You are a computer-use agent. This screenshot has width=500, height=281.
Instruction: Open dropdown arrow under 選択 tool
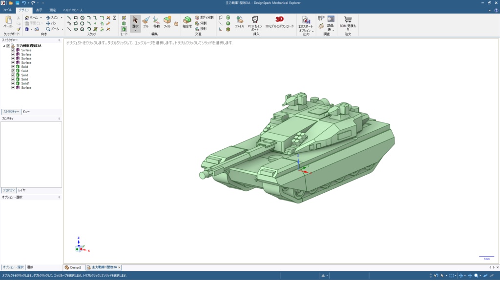coord(135,31)
